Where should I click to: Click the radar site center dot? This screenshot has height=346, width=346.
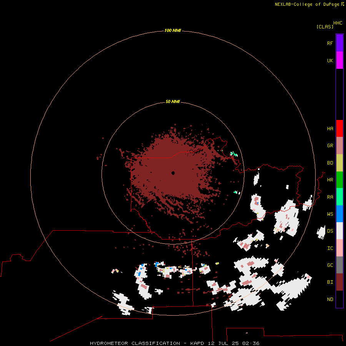click(173, 173)
